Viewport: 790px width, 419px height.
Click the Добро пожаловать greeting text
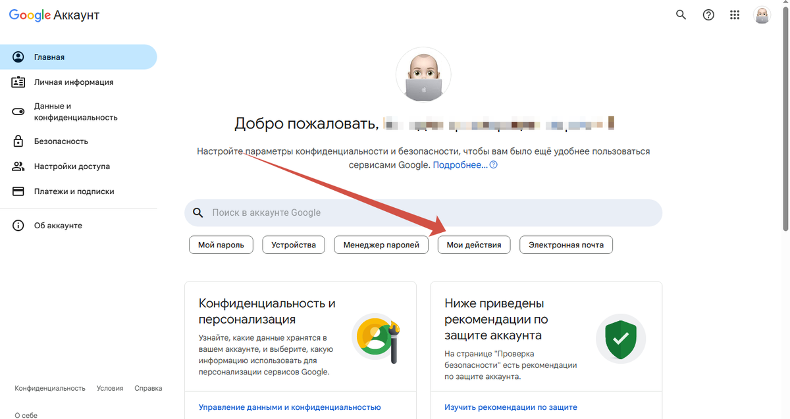click(306, 124)
